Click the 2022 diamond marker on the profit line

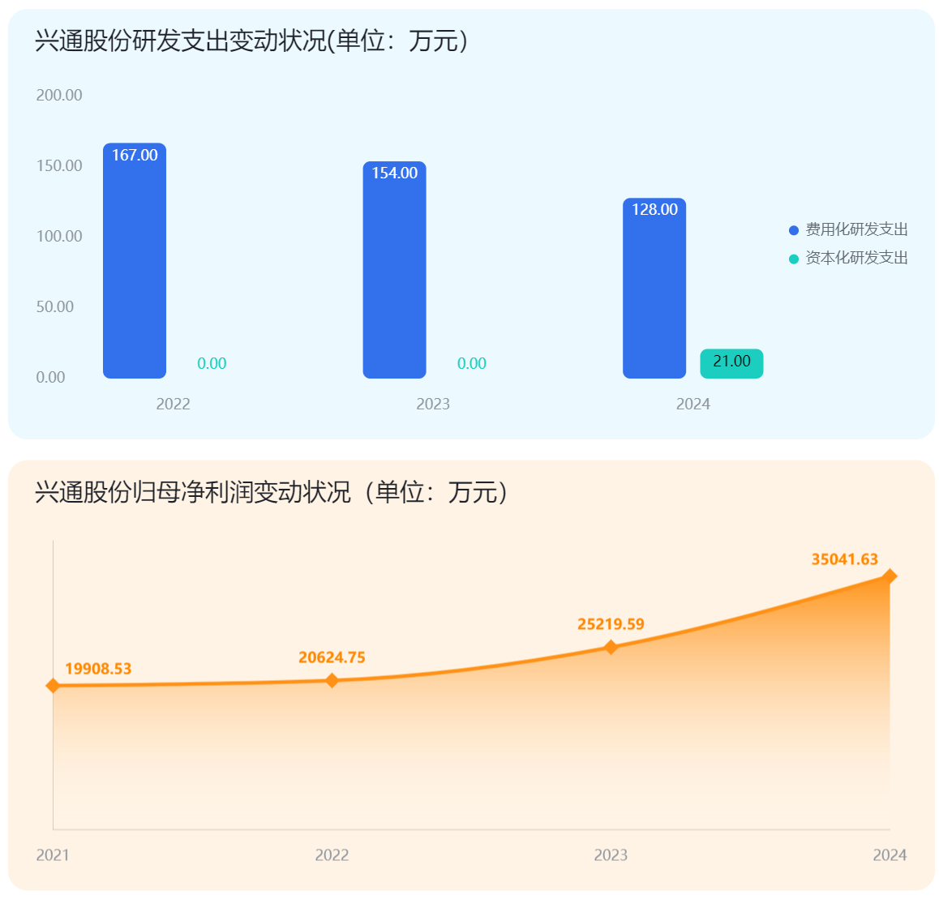click(x=332, y=681)
